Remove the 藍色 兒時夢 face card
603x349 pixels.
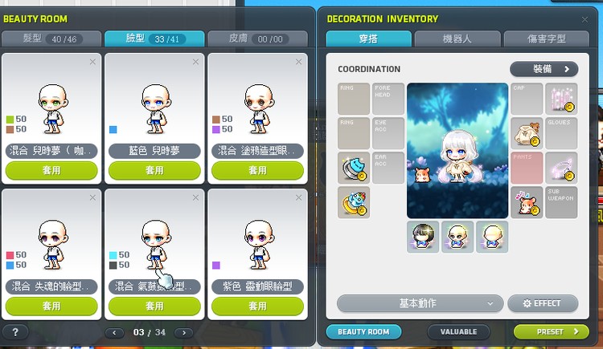(195, 62)
